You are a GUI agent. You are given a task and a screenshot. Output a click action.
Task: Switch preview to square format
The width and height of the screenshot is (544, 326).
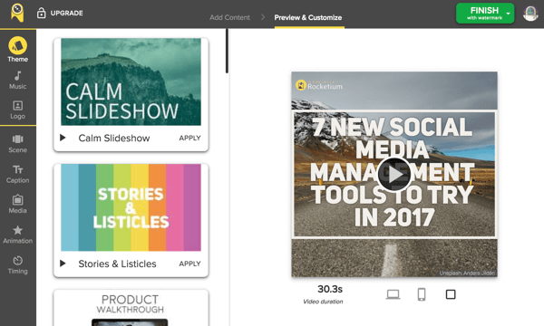[x=451, y=294]
